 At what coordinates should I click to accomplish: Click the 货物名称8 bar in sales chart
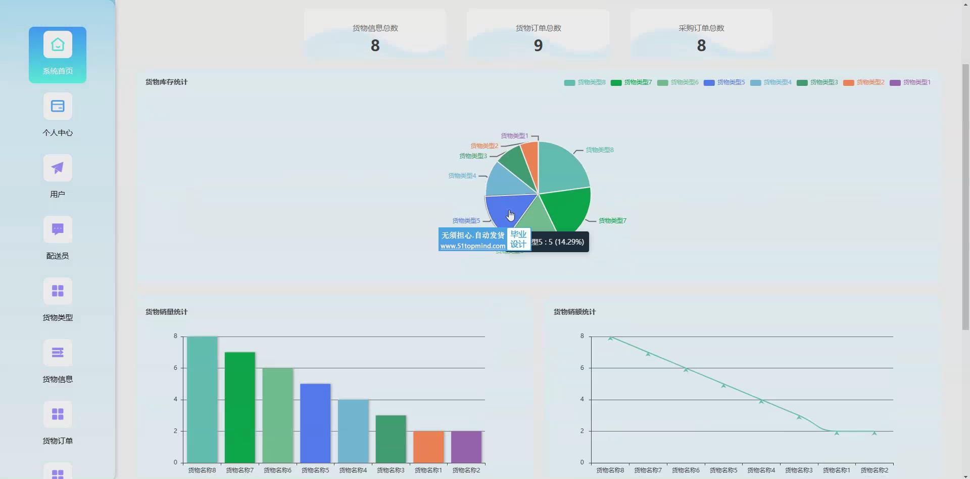pyautogui.click(x=202, y=399)
